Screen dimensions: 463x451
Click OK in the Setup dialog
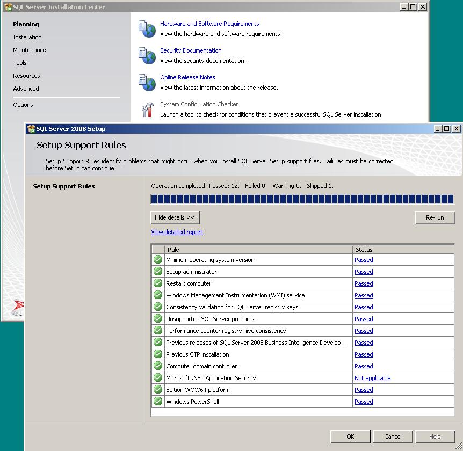tap(350, 437)
